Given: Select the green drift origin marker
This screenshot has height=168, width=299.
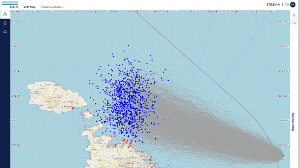Looking at the screenshot, I should pyautogui.click(x=283, y=155).
